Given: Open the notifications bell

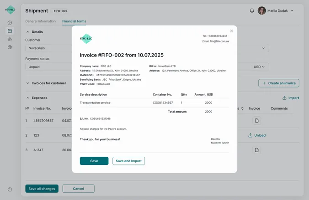Looking at the screenshot, I should click(252, 10).
